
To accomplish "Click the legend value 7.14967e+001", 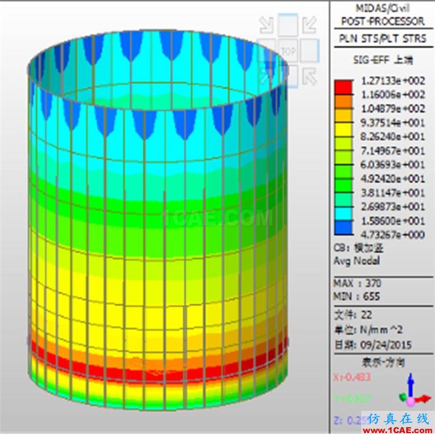I will click(x=393, y=151).
